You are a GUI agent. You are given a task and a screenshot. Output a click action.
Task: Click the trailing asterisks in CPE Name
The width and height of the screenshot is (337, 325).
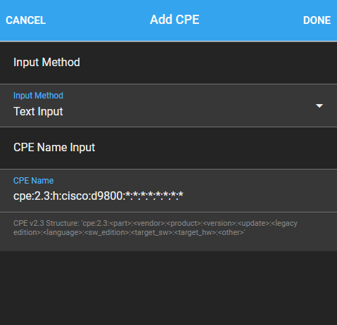tap(154, 196)
